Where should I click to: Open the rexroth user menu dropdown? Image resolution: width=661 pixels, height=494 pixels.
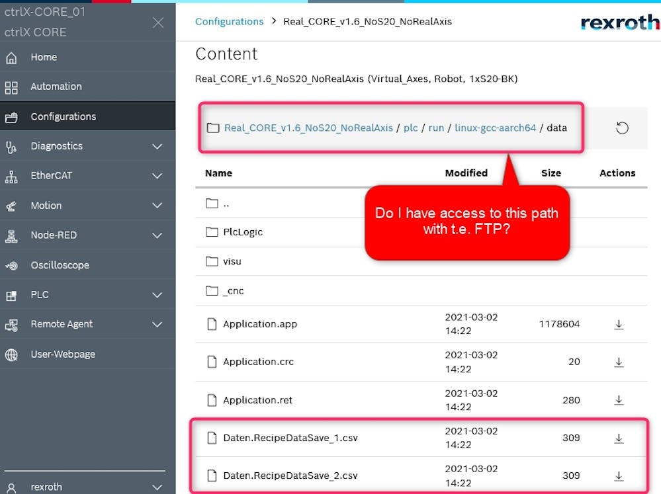(x=157, y=487)
